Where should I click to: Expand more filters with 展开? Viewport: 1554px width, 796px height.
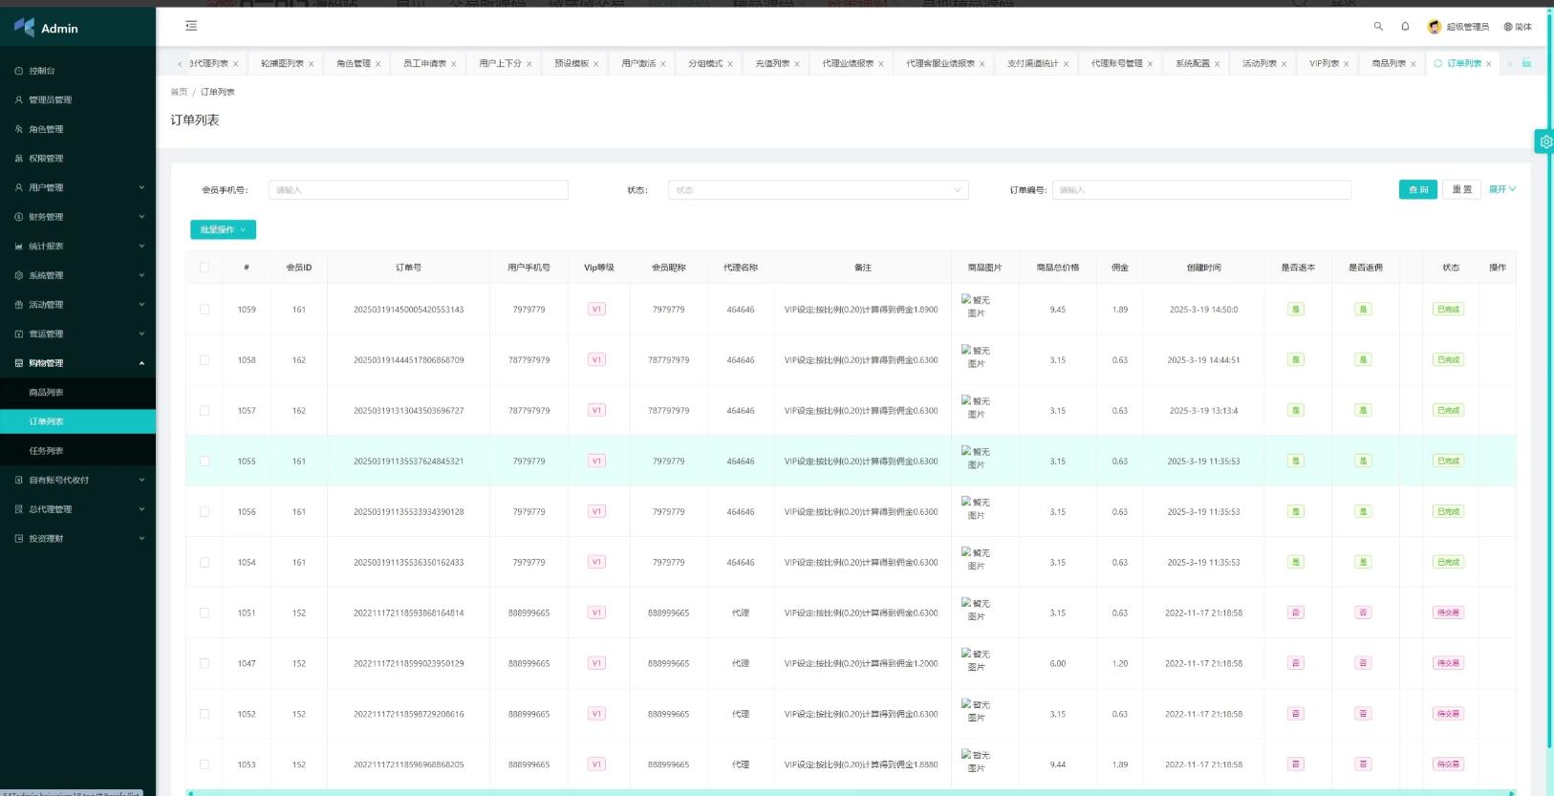1501,189
